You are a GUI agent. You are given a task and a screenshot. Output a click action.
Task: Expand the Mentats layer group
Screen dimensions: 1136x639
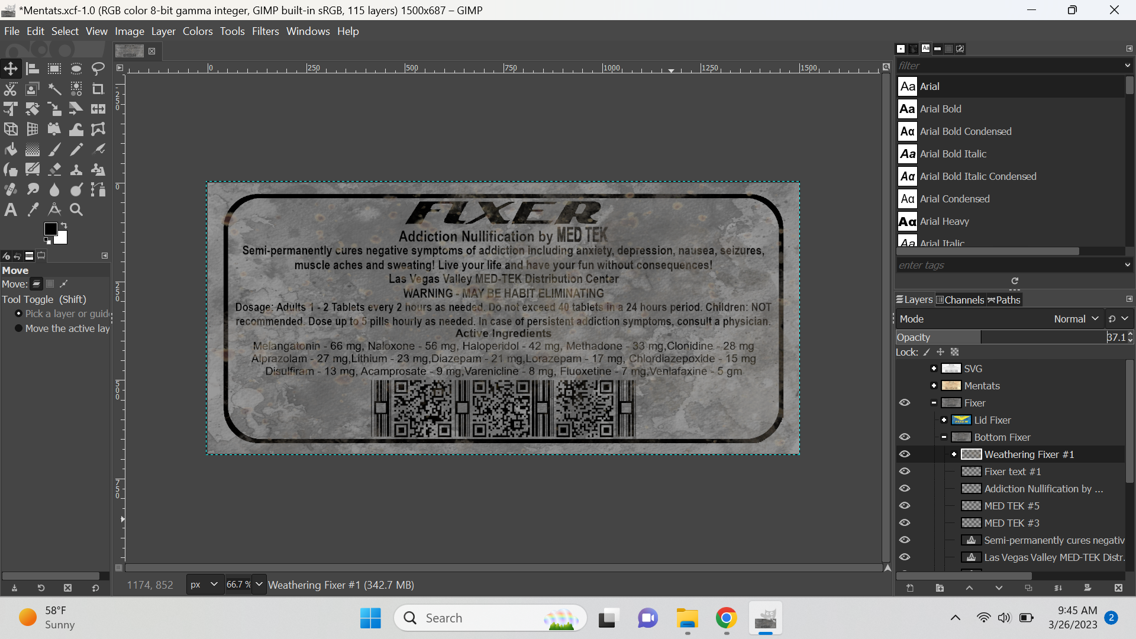tap(934, 386)
